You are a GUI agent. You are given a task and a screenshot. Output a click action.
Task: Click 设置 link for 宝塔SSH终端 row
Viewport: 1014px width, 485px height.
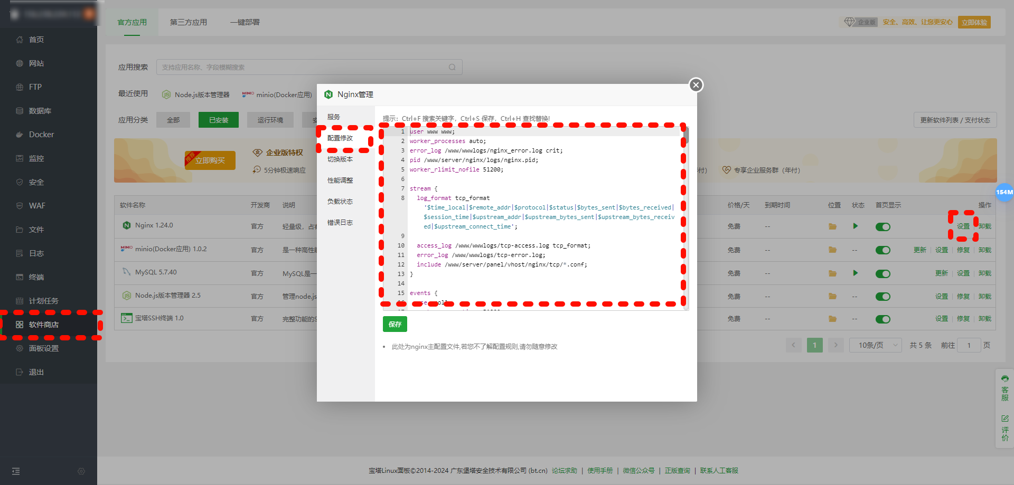942,319
